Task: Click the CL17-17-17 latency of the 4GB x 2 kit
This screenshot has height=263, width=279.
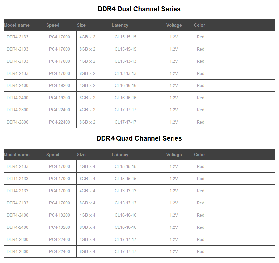Action: tap(126, 110)
